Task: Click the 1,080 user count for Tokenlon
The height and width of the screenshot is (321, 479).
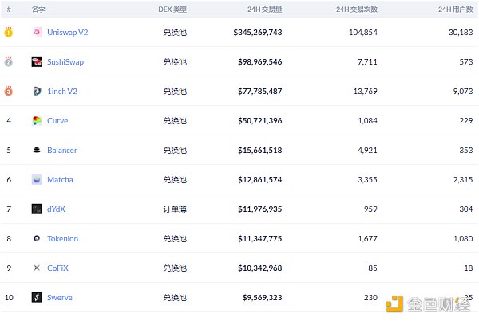Action: (x=463, y=239)
